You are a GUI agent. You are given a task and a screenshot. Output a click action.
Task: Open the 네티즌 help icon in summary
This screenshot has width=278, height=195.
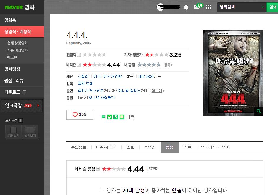tap(79, 65)
